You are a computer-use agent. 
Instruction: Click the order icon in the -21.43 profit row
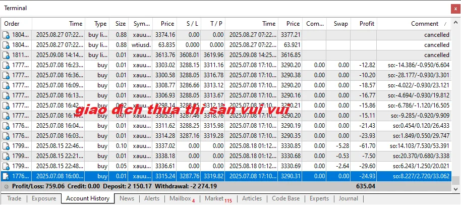point(6,126)
